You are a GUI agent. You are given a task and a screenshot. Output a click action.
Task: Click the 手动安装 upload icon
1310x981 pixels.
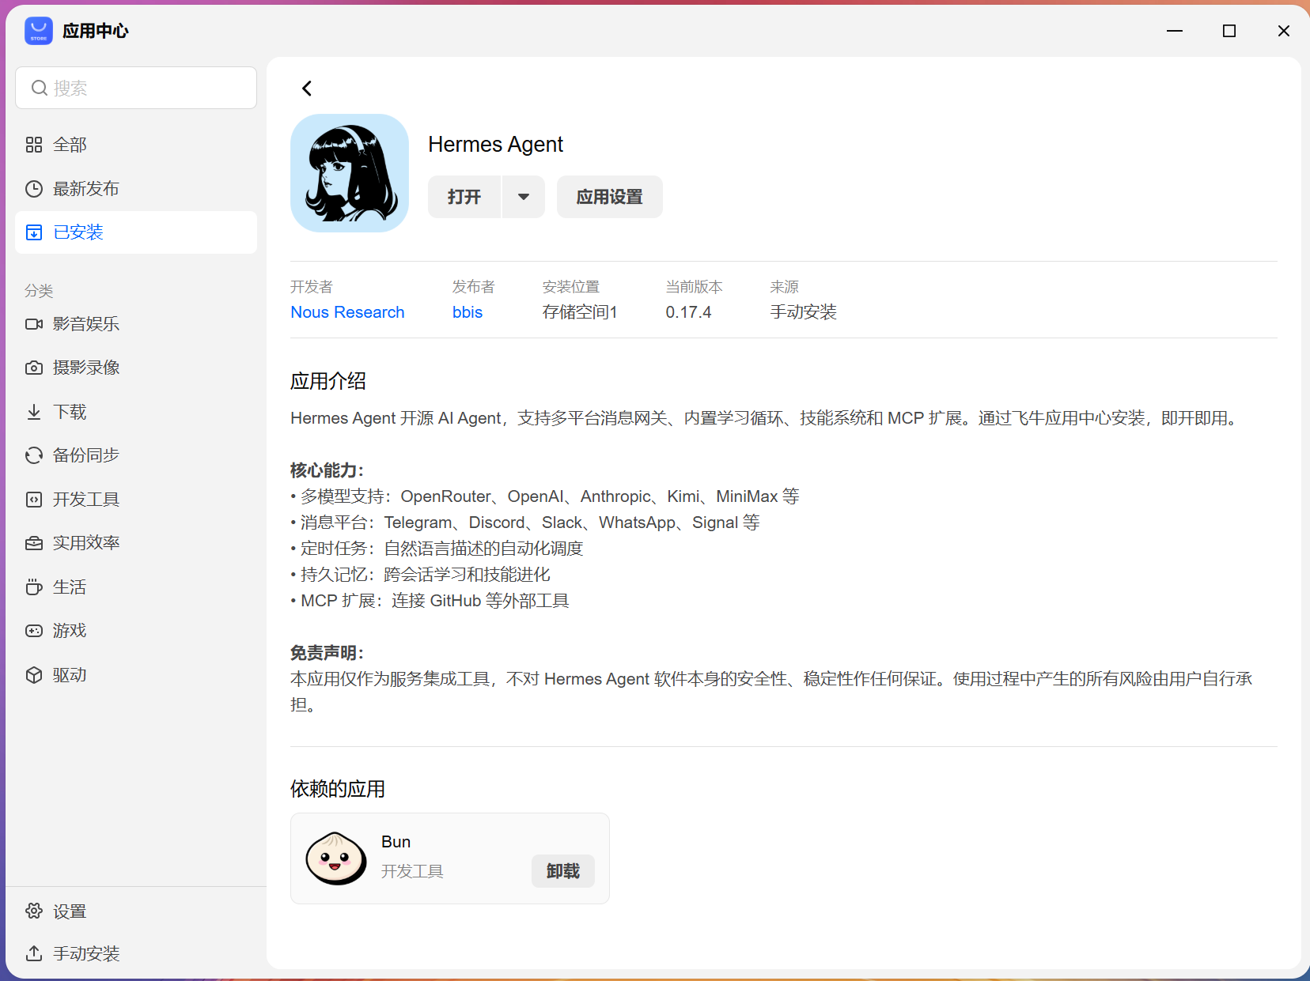(34, 953)
